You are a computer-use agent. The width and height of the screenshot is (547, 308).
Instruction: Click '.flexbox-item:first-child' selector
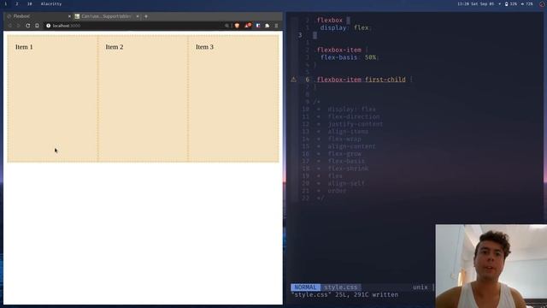pyautogui.click(x=360, y=80)
